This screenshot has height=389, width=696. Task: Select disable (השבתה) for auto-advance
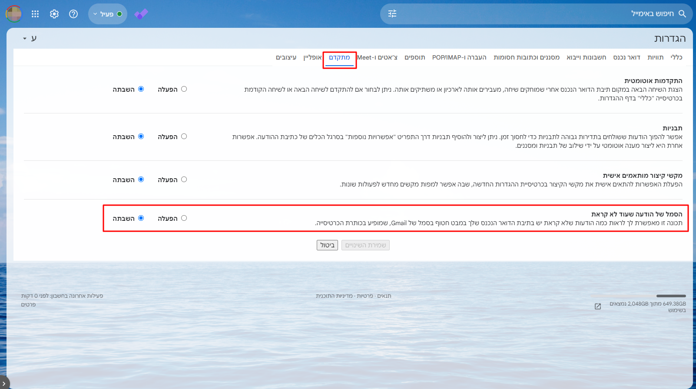coord(141,89)
